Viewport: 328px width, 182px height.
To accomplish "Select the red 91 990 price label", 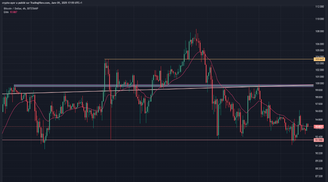I will click(319, 140).
